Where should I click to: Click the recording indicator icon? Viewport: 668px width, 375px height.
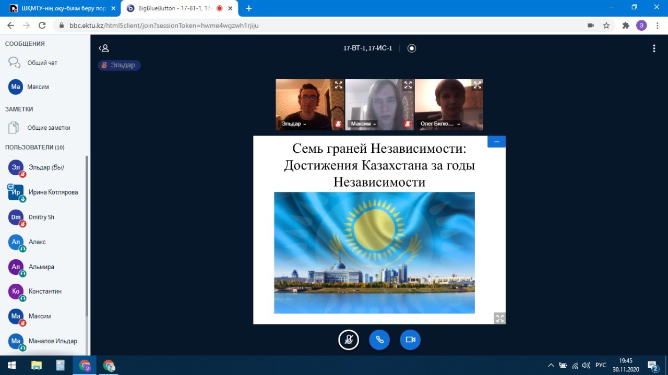coord(412,49)
